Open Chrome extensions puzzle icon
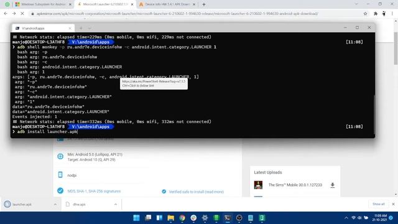The image size is (398, 224). pyautogui.click(x=376, y=14)
